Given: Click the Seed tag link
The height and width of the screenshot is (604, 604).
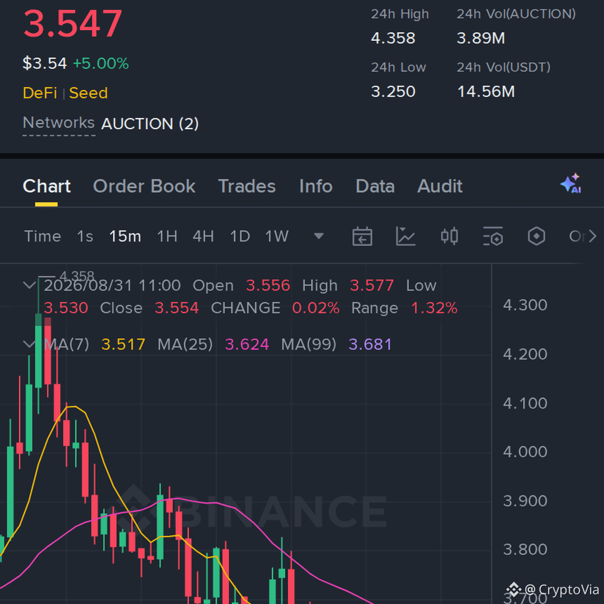Looking at the screenshot, I should point(88,93).
